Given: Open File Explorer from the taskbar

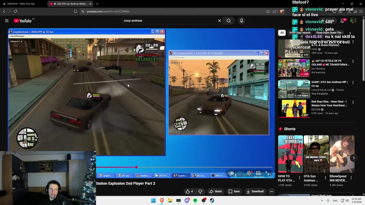Looking at the screenshot, I should click(170, 200).
